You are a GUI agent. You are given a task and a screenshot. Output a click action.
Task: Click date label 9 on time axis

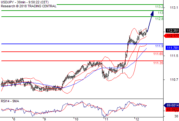45,119
